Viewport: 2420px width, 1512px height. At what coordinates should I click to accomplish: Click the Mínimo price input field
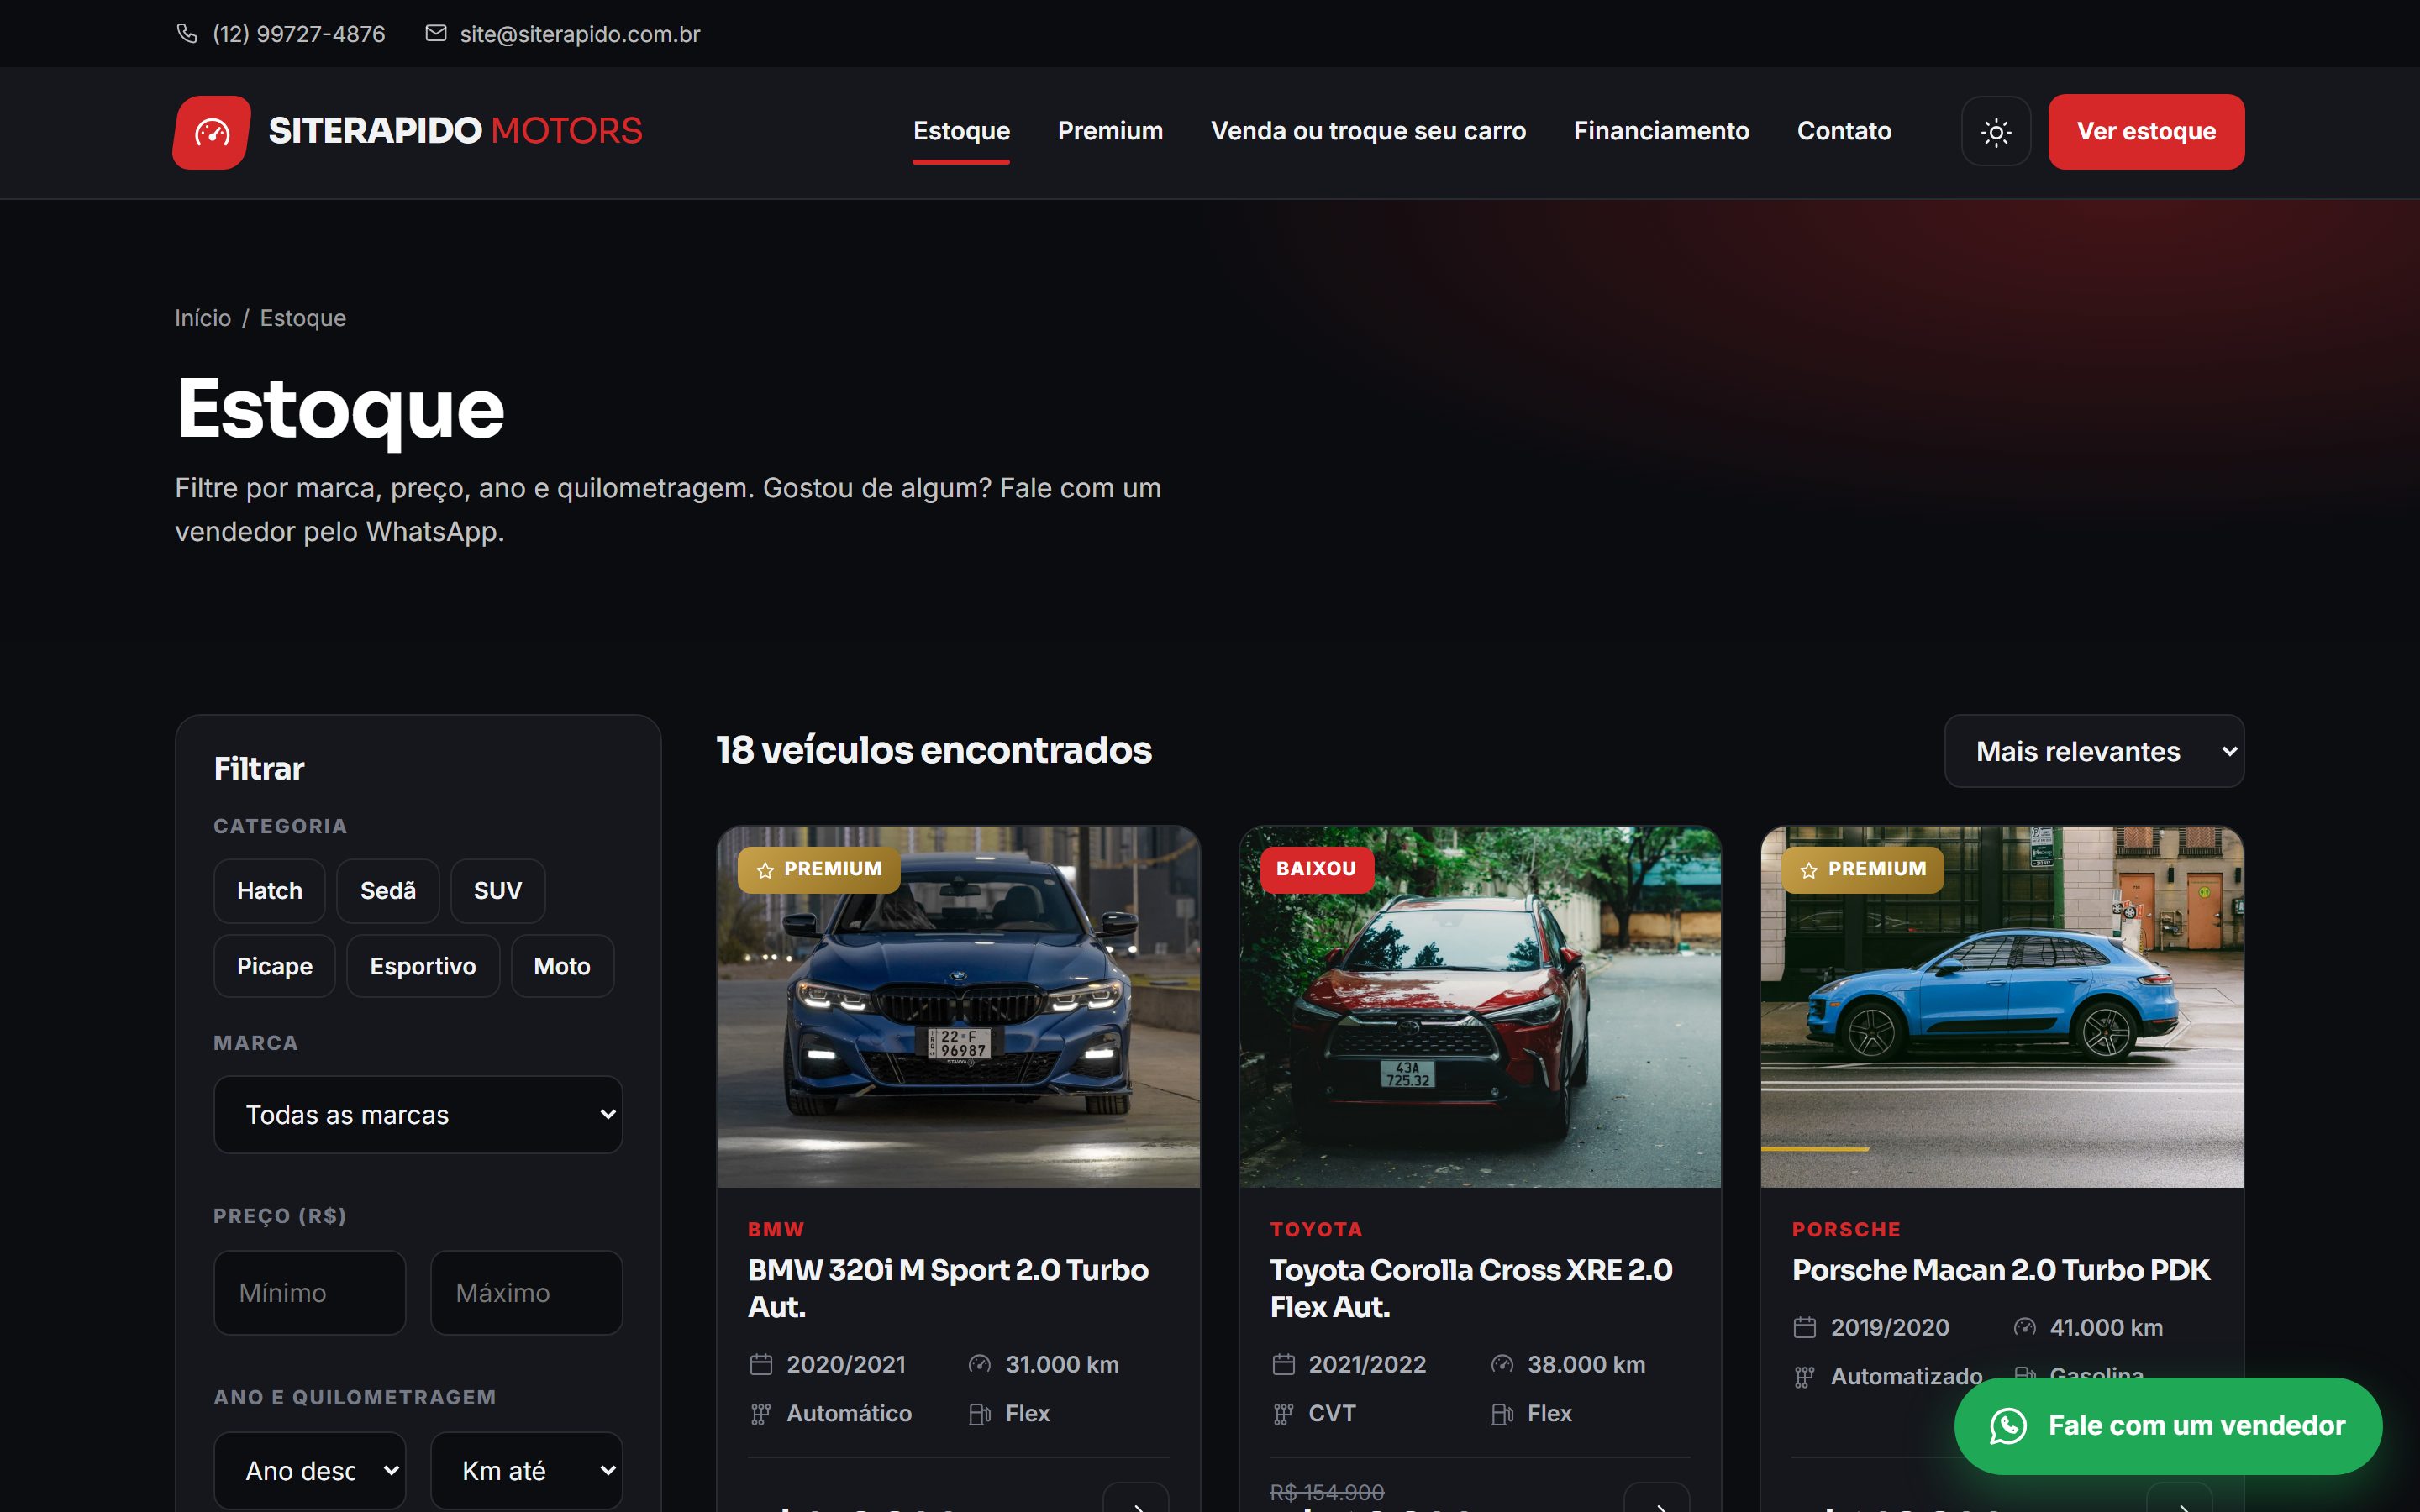pos(310,1293)
